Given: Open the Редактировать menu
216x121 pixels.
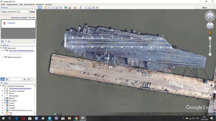Looking at the screenshot, I should click(x=12, y=4).
